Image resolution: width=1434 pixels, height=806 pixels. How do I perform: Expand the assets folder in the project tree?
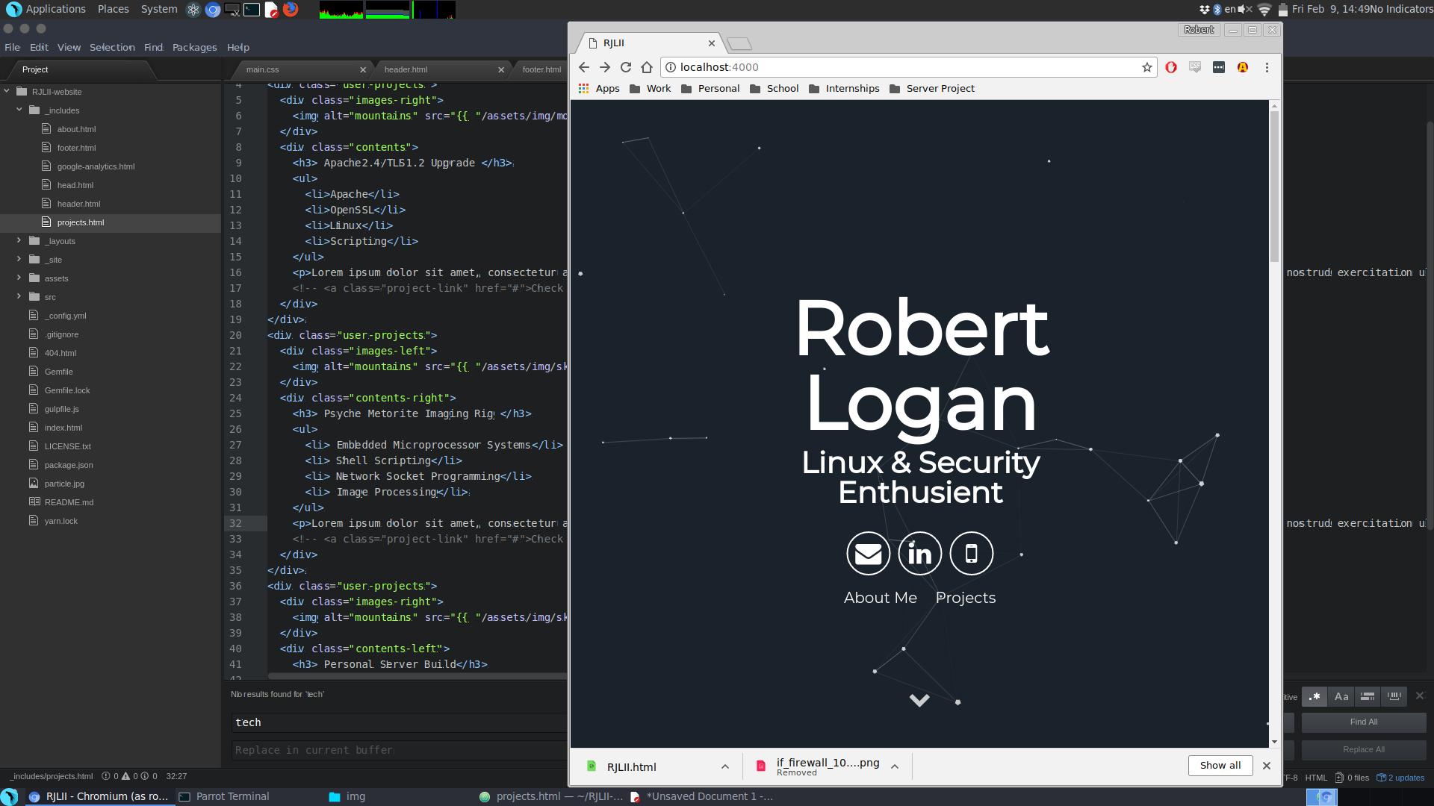(19, 278)
